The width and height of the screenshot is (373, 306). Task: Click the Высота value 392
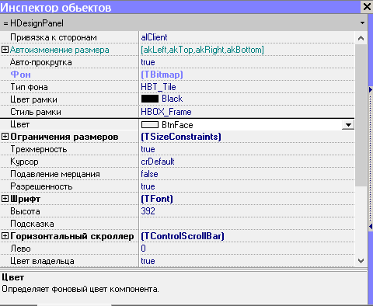click(148, 211)
